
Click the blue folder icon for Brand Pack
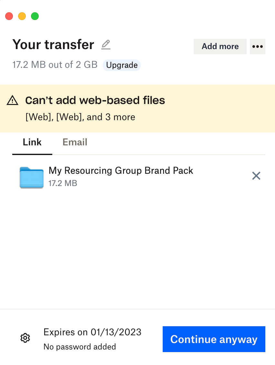point(31,177)
